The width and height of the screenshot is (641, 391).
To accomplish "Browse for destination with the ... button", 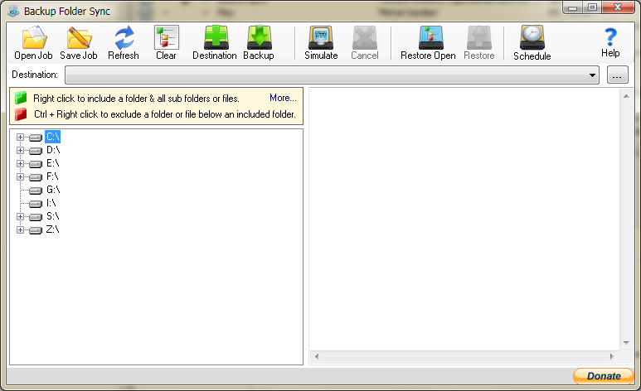I will click(x=617, y=75).
